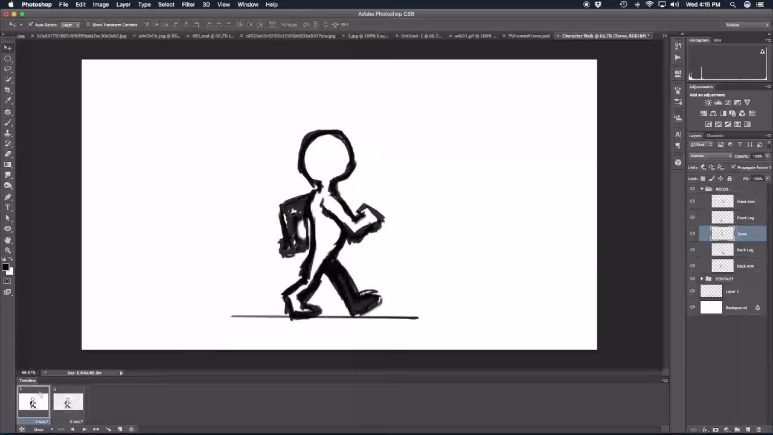Select the Type tool

(x=8, y=207)
